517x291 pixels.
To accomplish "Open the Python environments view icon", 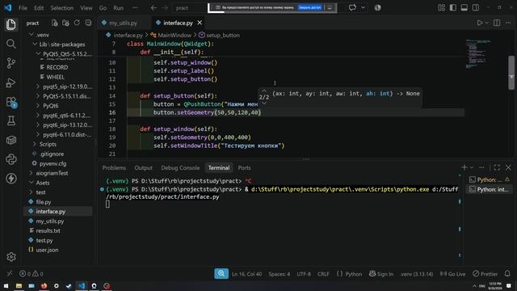I will pyautogui.click(x=11, y=159).
